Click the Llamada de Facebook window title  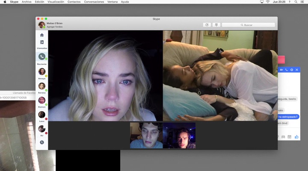24,93
